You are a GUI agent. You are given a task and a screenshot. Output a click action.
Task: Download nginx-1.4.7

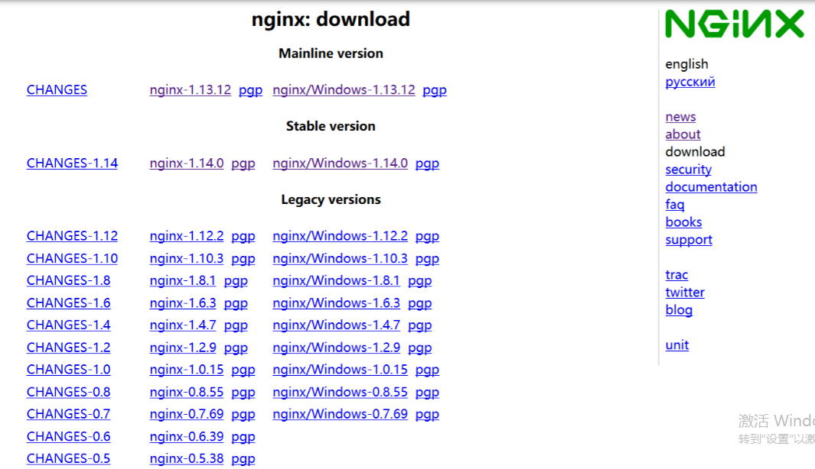point(183,325)
